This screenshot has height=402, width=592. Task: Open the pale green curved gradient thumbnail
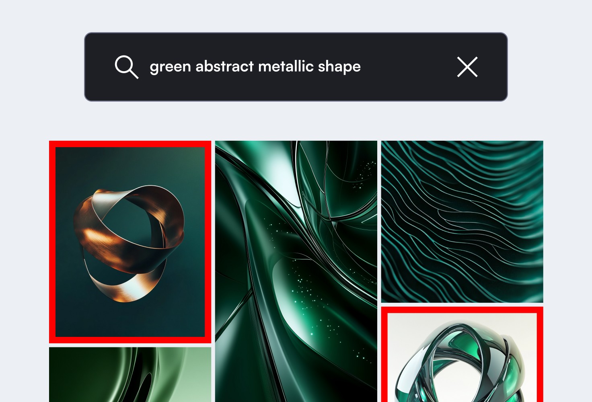(130, 375)
